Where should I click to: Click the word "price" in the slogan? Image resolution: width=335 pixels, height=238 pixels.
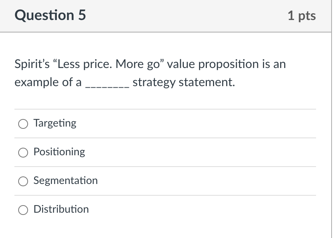(97, 65)
